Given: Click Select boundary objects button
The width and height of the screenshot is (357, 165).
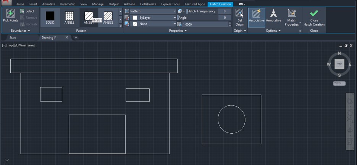Looking at the screenshot, I should click(x=27, y=11).
